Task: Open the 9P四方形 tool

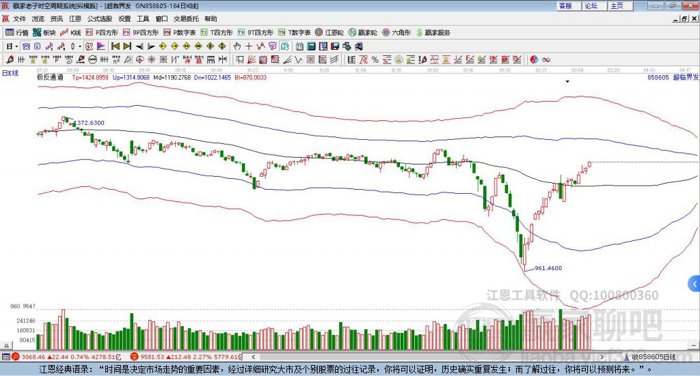Action: tap(141, 33)
